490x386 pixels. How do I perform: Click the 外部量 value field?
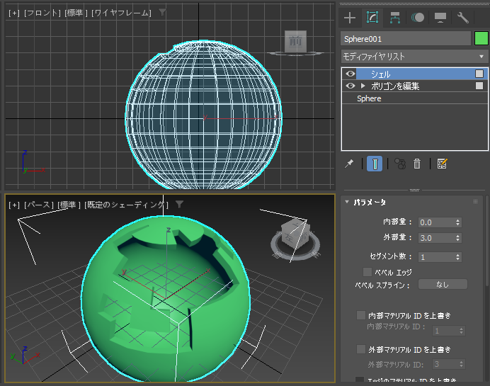point(437,238)
